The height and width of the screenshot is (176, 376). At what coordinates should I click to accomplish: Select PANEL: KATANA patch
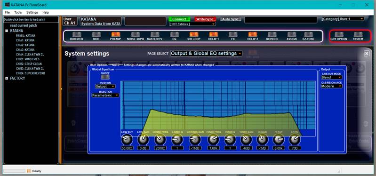(x=26, y=36)
